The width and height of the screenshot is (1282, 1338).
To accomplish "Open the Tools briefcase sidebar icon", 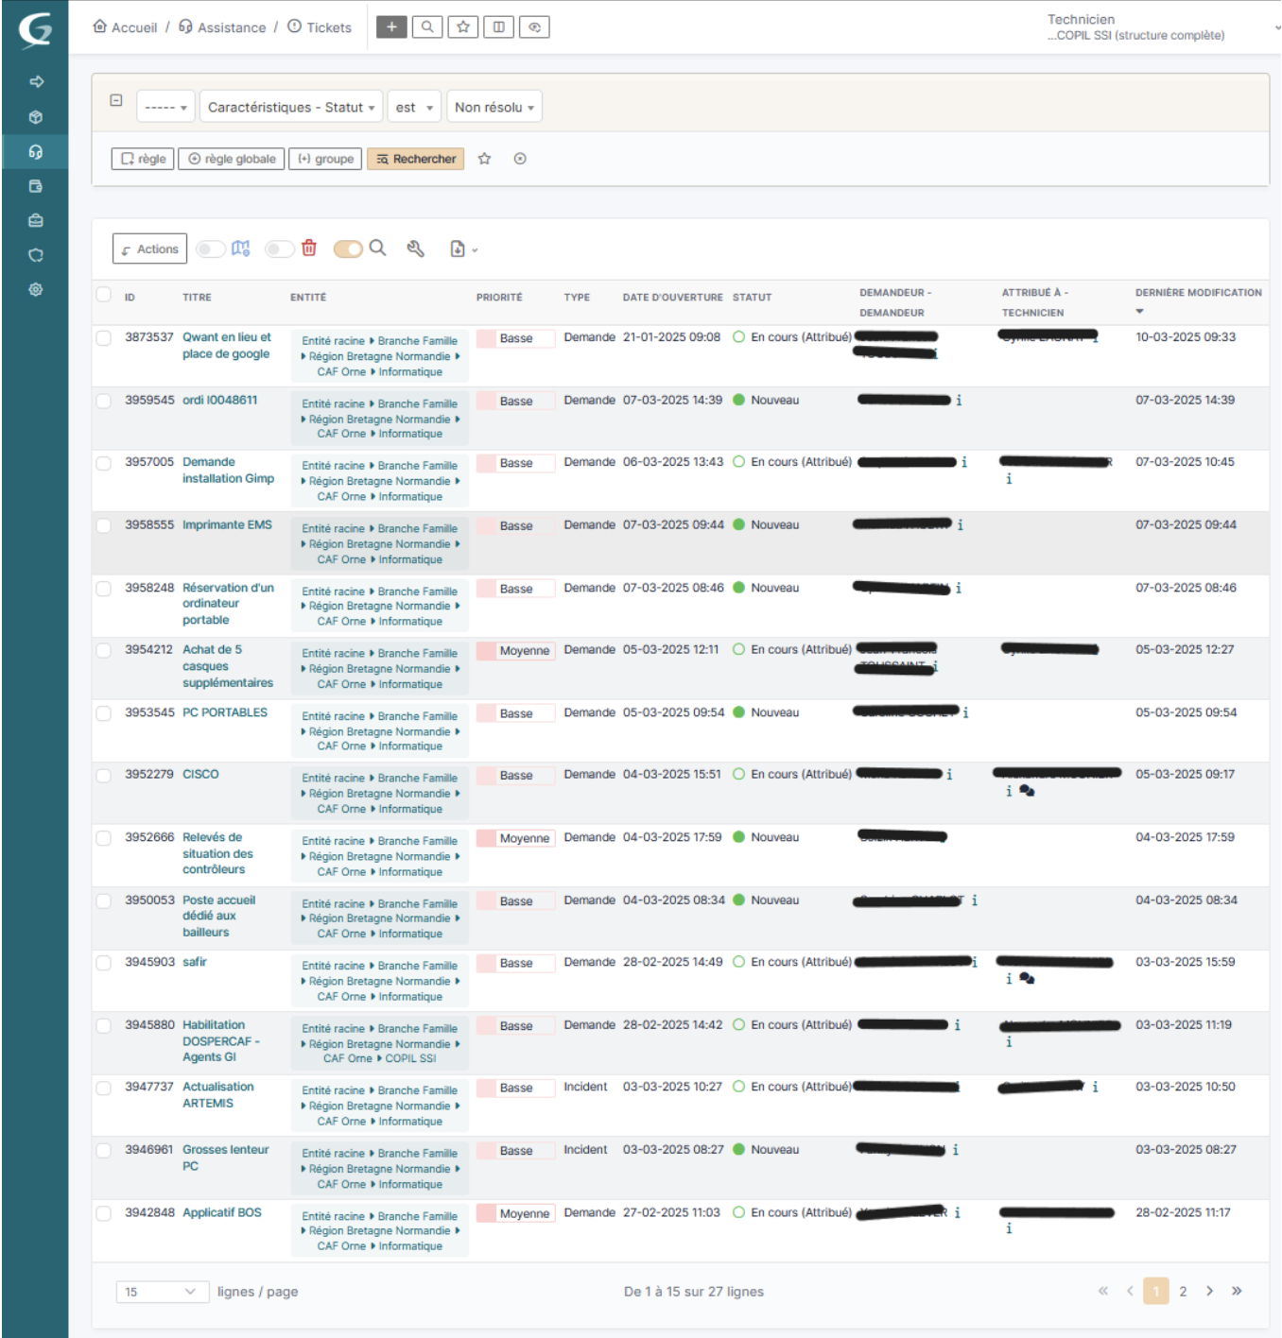I will (x=36, y=220).
